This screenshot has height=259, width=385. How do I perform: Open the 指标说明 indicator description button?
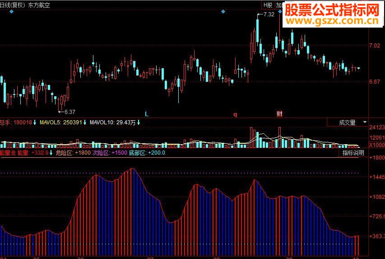coord(353,153)
